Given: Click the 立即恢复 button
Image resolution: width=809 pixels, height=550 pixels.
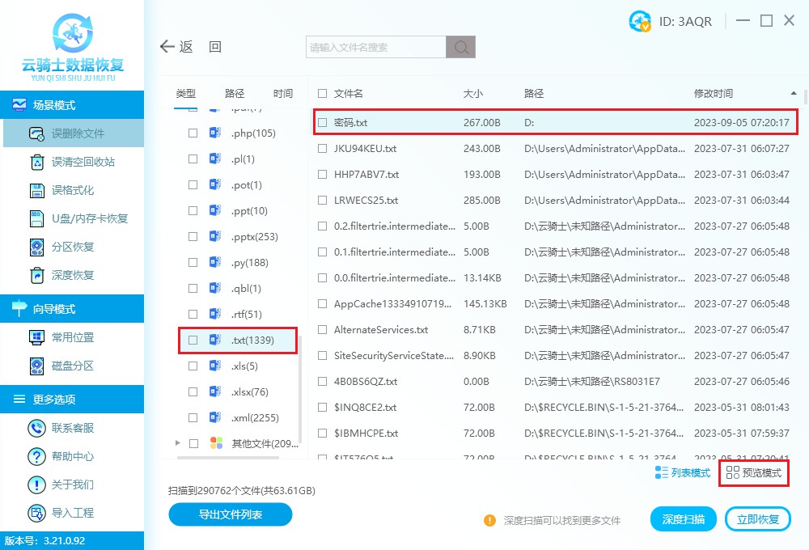Looking at the screenshot, I should click(757, 519).
